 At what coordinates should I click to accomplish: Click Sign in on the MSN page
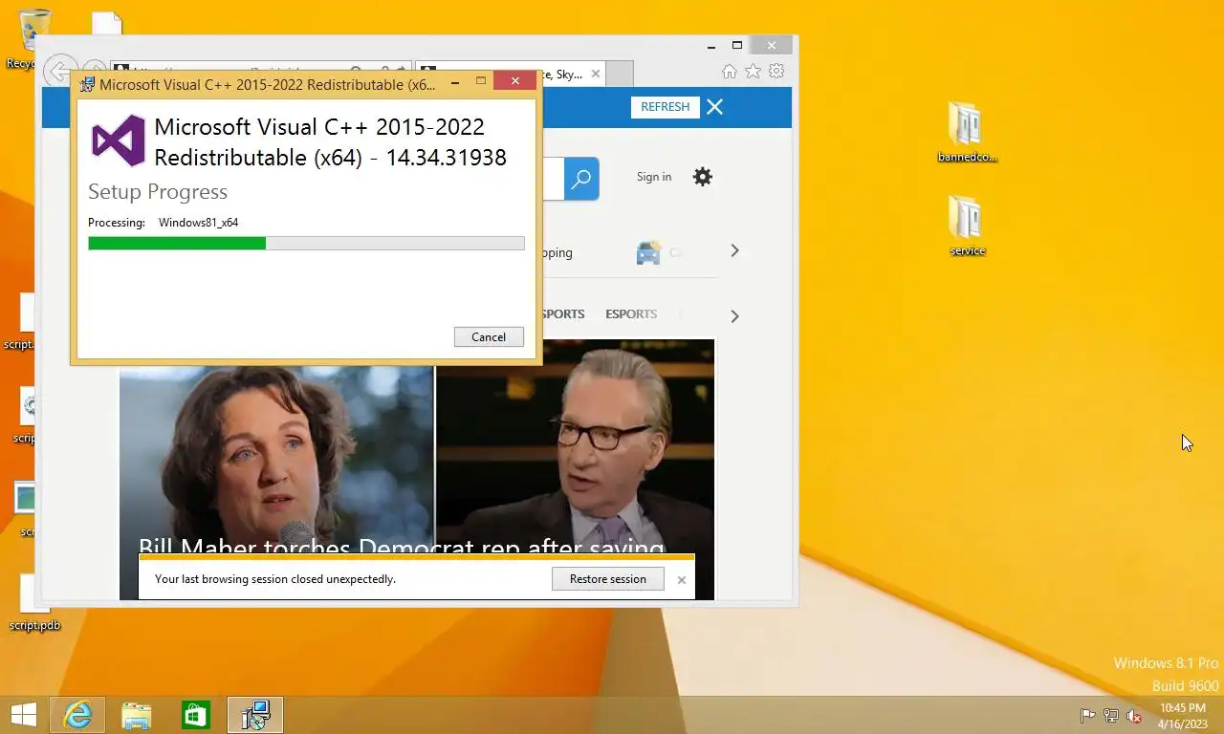tap(654, 177)
